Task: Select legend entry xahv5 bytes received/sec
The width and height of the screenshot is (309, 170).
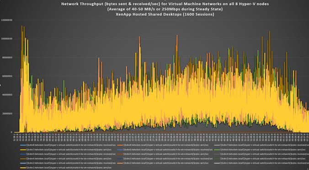Action: [68, 154]
